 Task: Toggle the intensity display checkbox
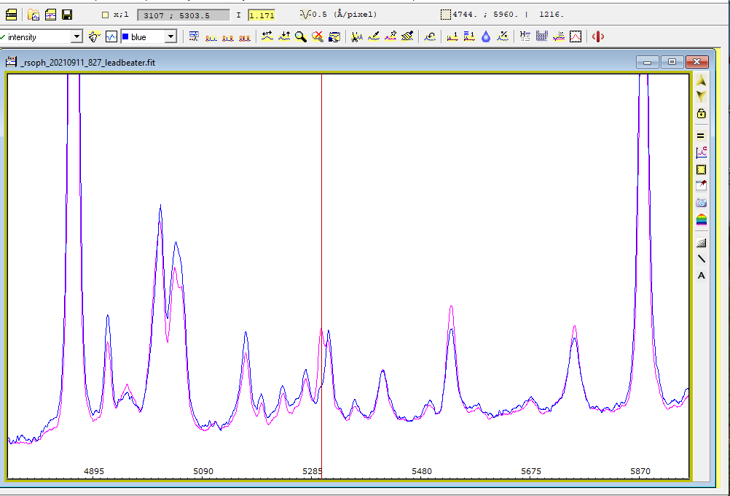coord(4,35)
